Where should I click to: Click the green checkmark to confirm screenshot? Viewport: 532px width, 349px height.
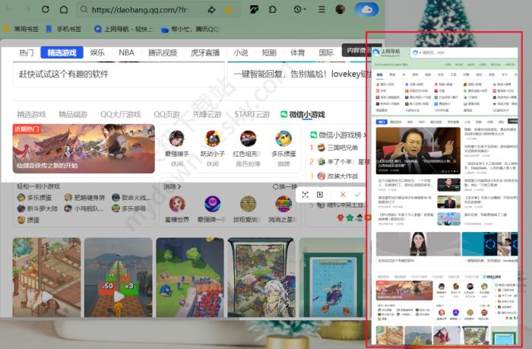(356, 195)
